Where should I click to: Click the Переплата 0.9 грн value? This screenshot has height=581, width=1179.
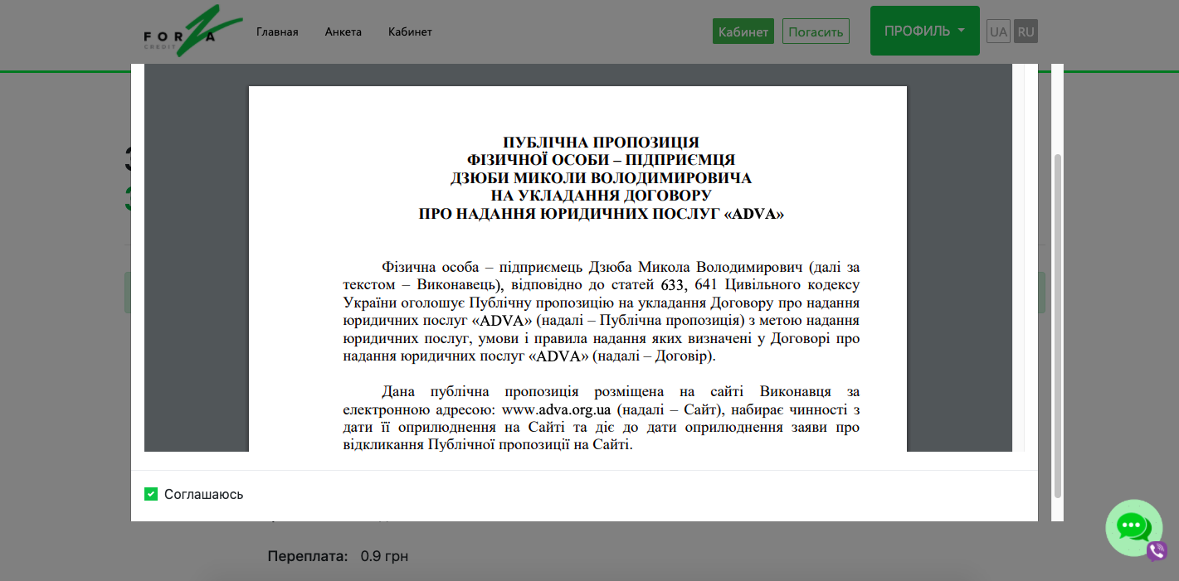(x=384, y=556)
